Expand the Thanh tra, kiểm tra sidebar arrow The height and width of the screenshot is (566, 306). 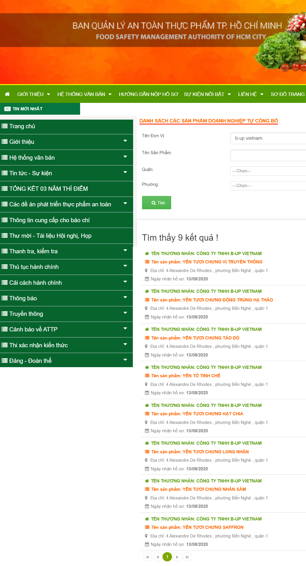pos(125,250)
